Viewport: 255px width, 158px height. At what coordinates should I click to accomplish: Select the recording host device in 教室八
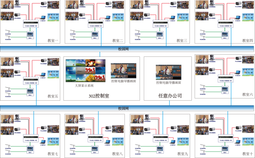tap(95, 137)
